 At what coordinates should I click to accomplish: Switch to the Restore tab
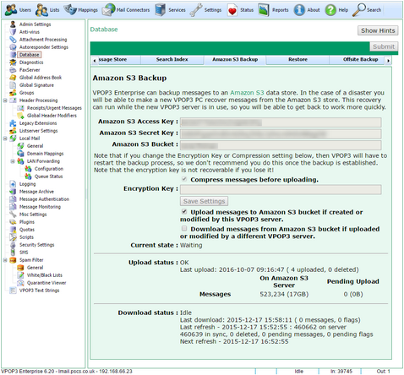point(298,60)
